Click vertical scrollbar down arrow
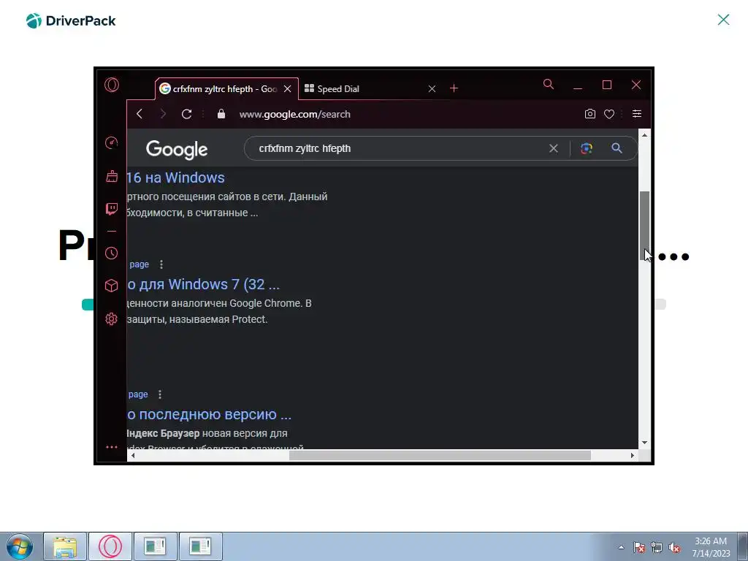This screenshot has width=748, height=561. click(644, 443)
